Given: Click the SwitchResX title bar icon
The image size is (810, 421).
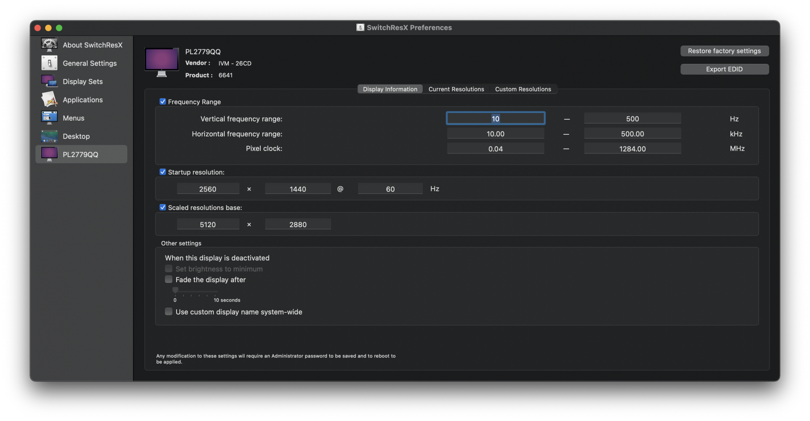Looking at the screenshot, I should click(360, 27).
